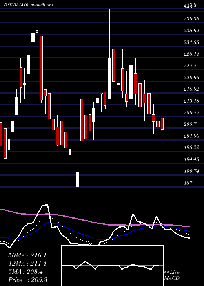Image resolution: width=204 pixels, height=286 pixels.
Task: Click the 50MA : 216.1 readout
Action: [27, 255]
